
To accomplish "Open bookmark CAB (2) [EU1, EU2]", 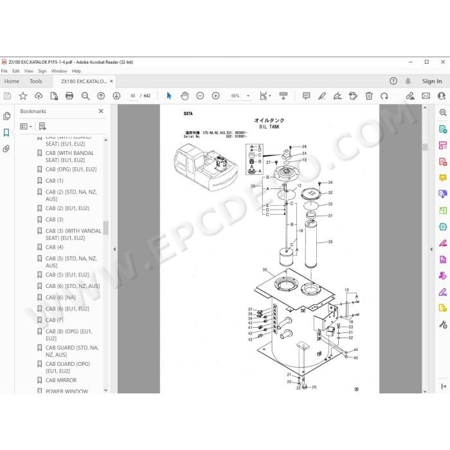I will tap(67, 208).
